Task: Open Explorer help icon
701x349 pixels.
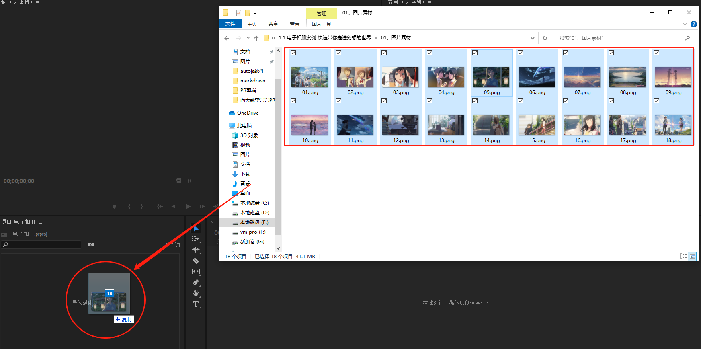Action: click(694, 24)
